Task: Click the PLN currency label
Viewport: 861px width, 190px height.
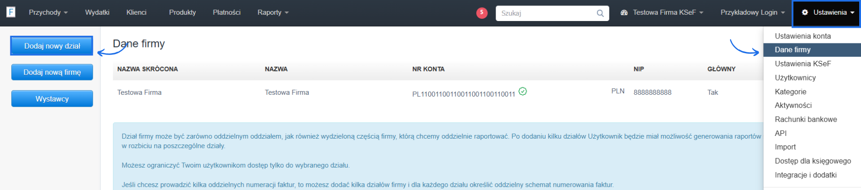Action: click(x=618, y=91)
